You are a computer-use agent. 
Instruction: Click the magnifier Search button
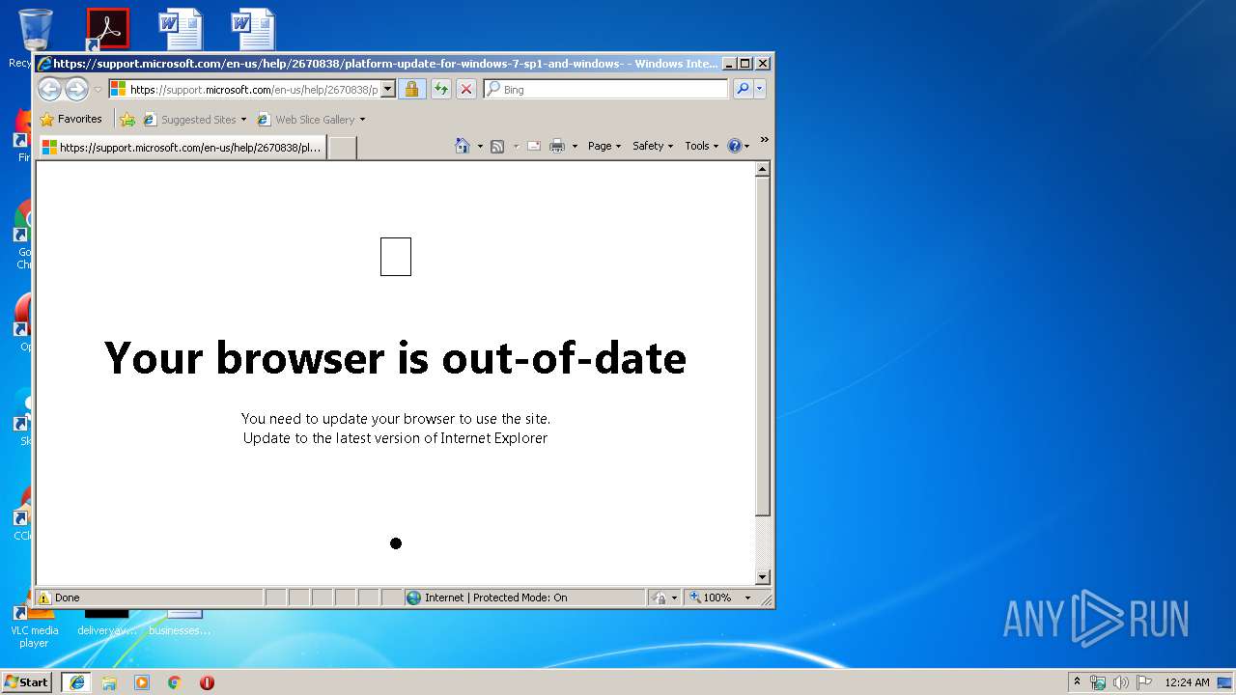tap(743, 89)
